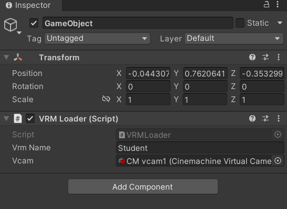Click the Rotation label
The image size is (287, 209).
tap(28, 86)
